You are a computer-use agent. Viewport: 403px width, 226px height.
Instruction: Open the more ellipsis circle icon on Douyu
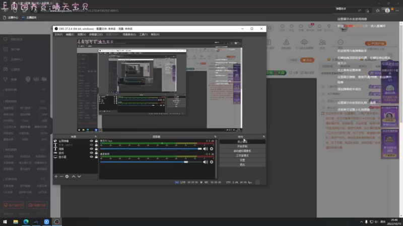341,42
